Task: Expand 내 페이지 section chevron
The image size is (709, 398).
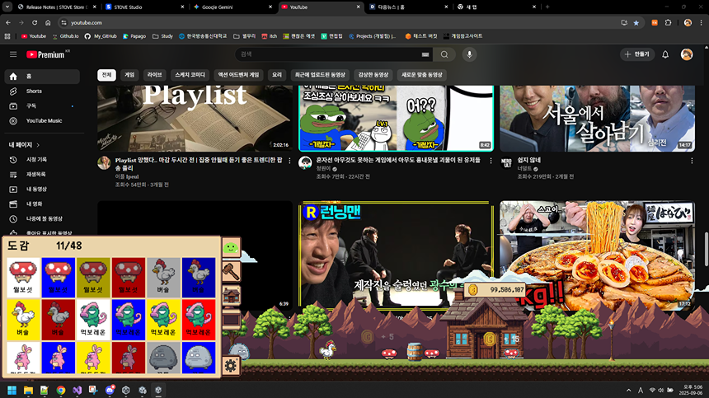Action: pyautogui.click(x=39, y=145)
